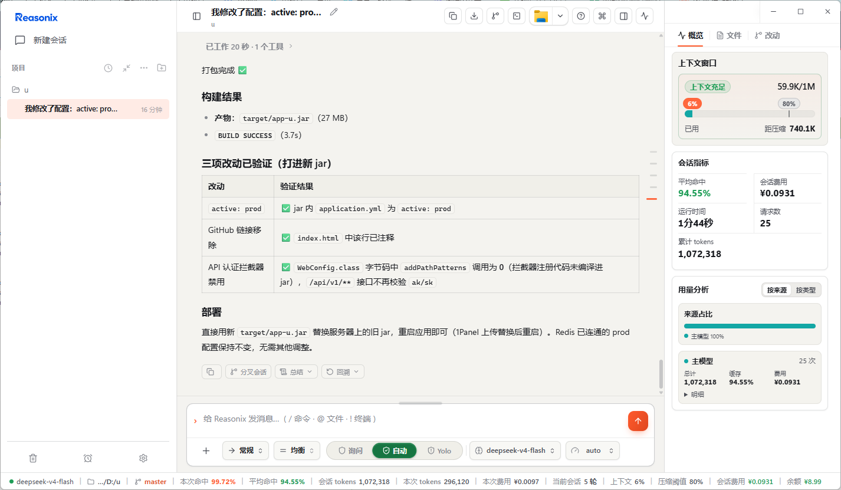Copy conversation using top toolbar copy icon

pos(453,16)
